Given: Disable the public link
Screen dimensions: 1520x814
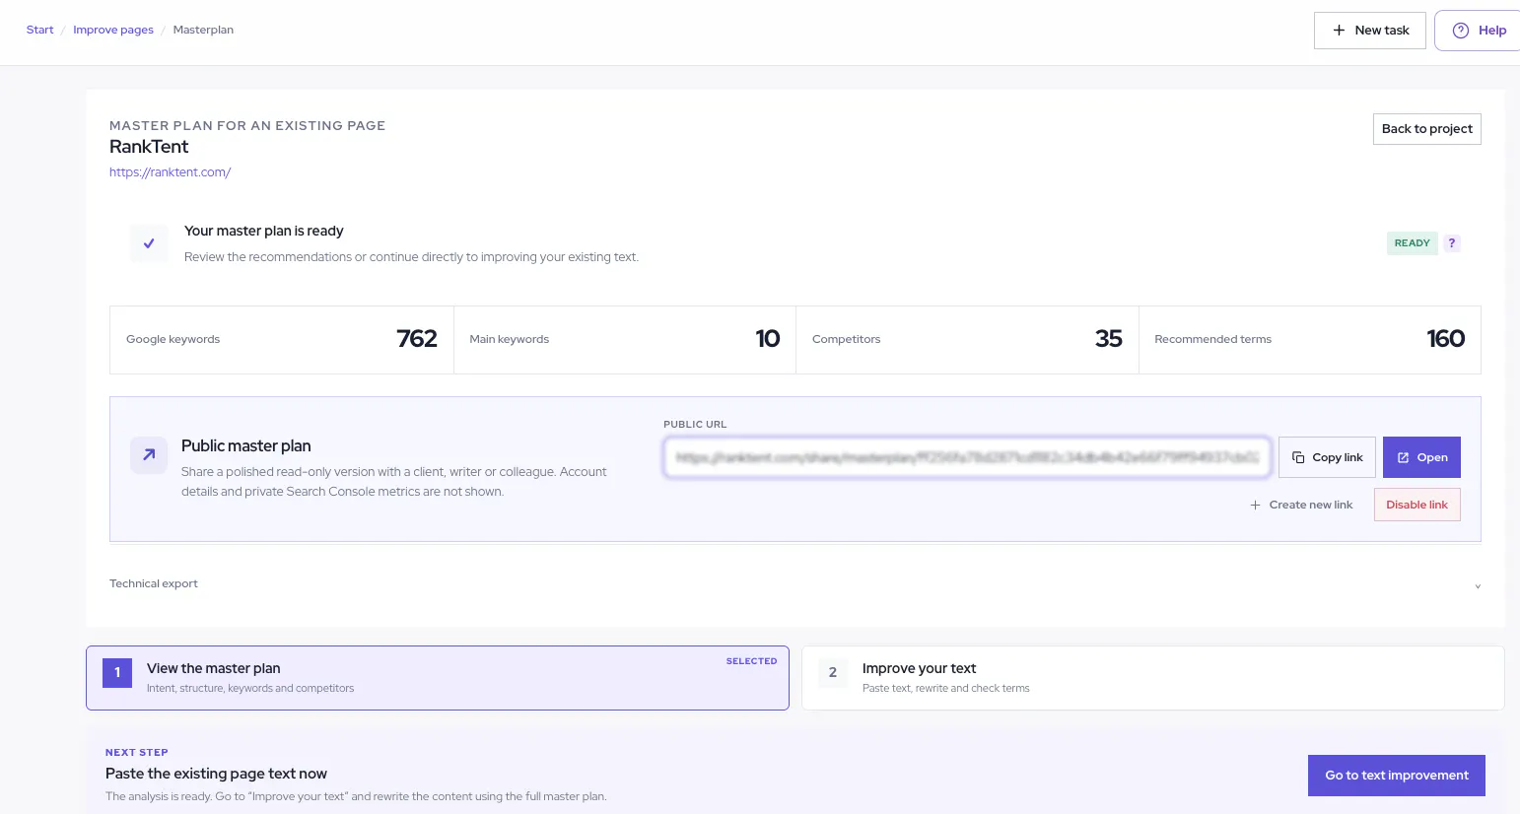Looking at the screenshot, I should click(x=1416, y=505).
